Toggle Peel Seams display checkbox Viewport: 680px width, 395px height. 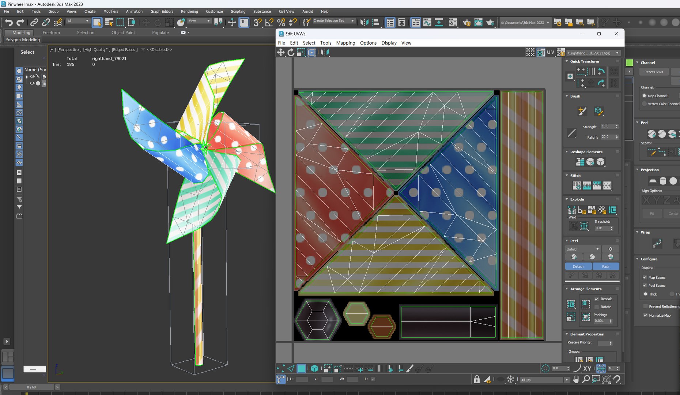645,286
